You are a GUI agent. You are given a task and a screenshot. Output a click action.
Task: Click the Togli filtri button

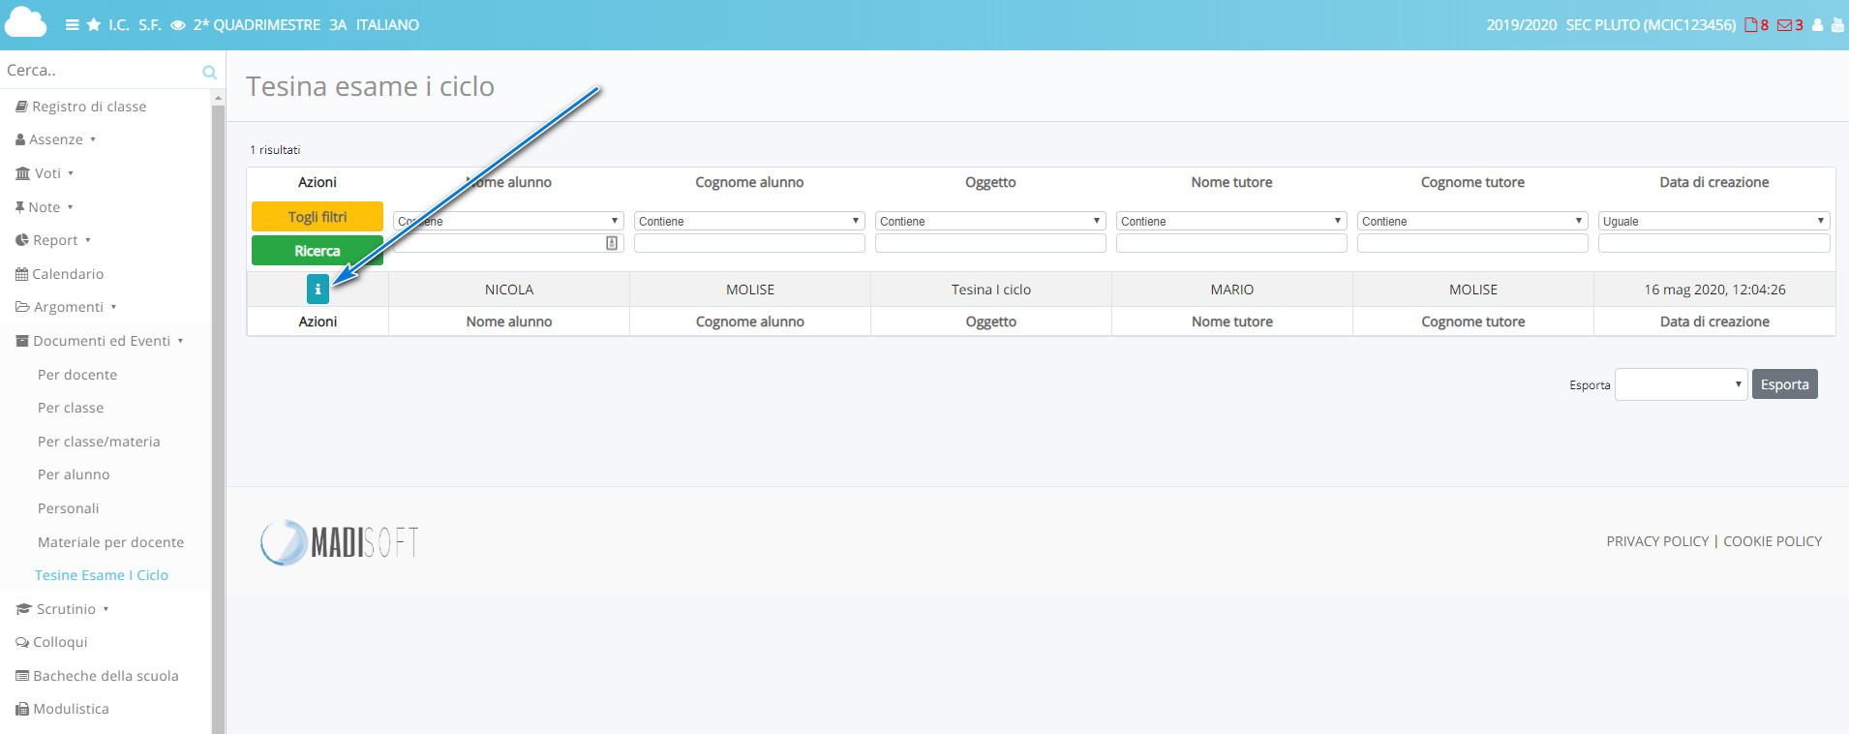tap(318, 217)
